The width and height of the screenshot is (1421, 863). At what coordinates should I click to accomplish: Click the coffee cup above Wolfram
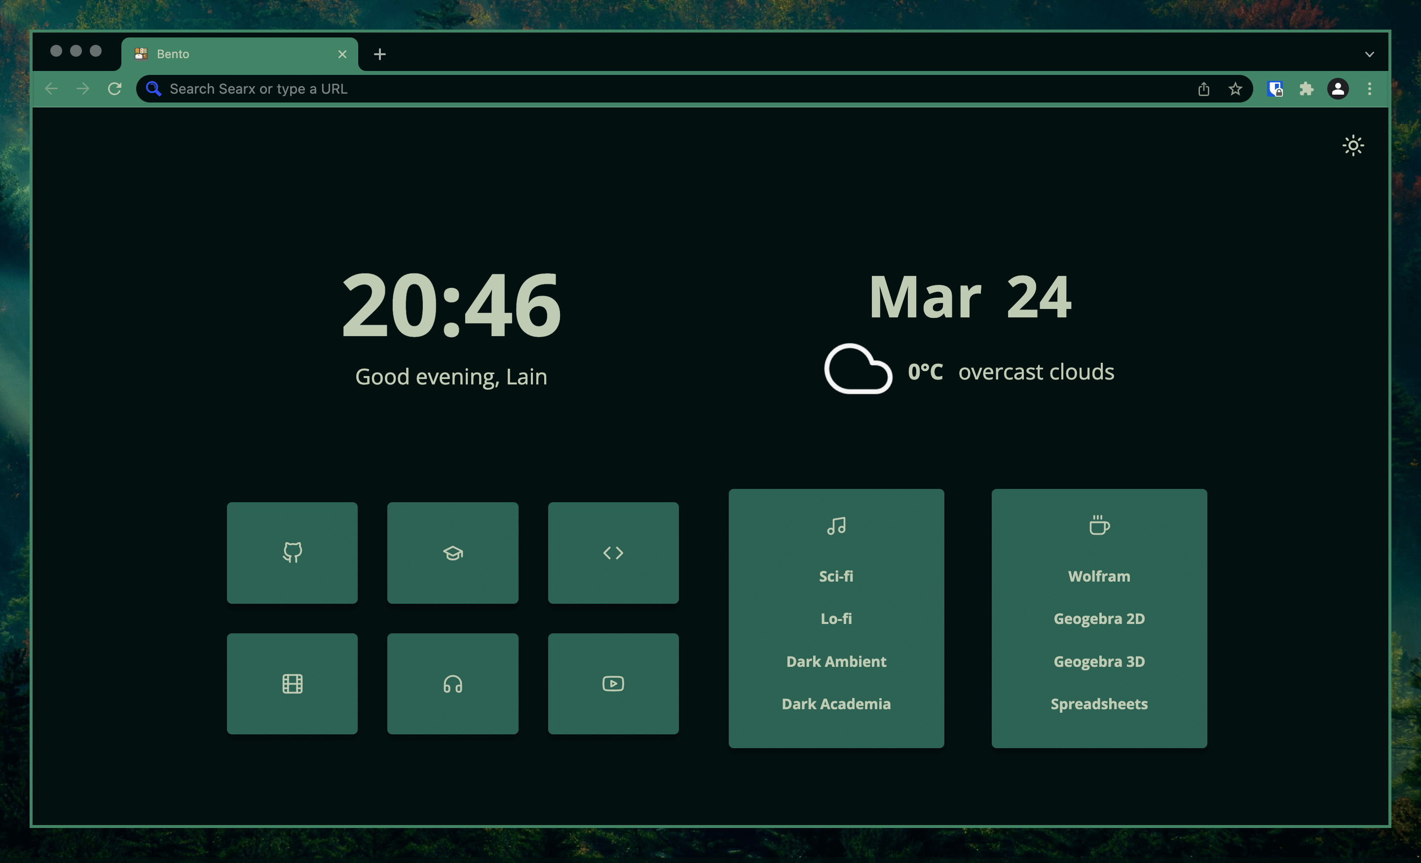coord(1099,525)
